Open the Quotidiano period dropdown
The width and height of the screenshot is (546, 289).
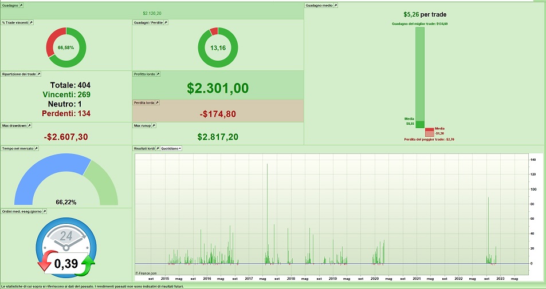[171, 148]
